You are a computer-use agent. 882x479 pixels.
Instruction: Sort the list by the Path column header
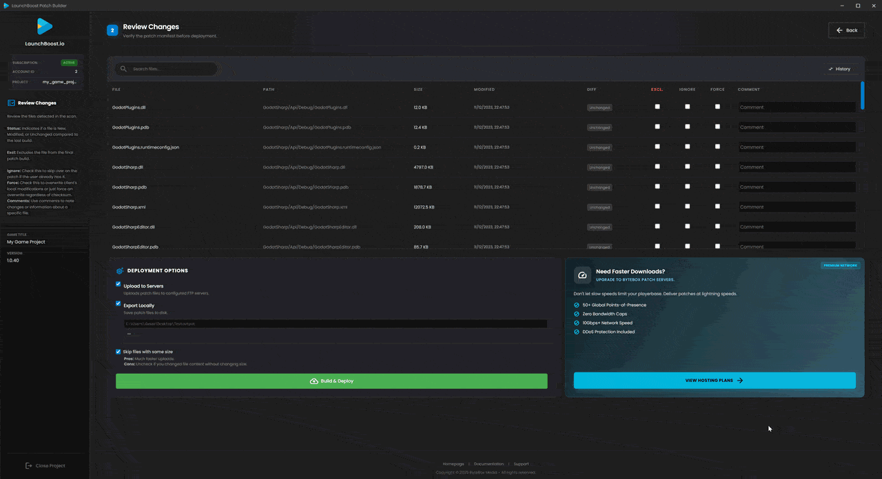(269, 89)
